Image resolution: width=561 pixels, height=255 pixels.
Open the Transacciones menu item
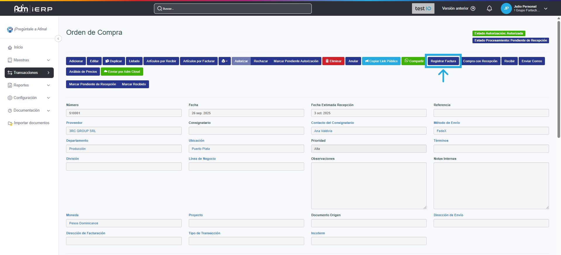click(x=29, y=73)
